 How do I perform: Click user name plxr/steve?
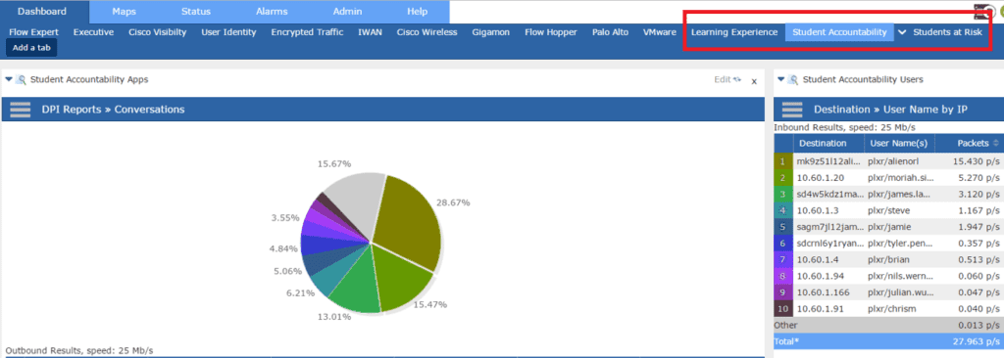(887, 210)
